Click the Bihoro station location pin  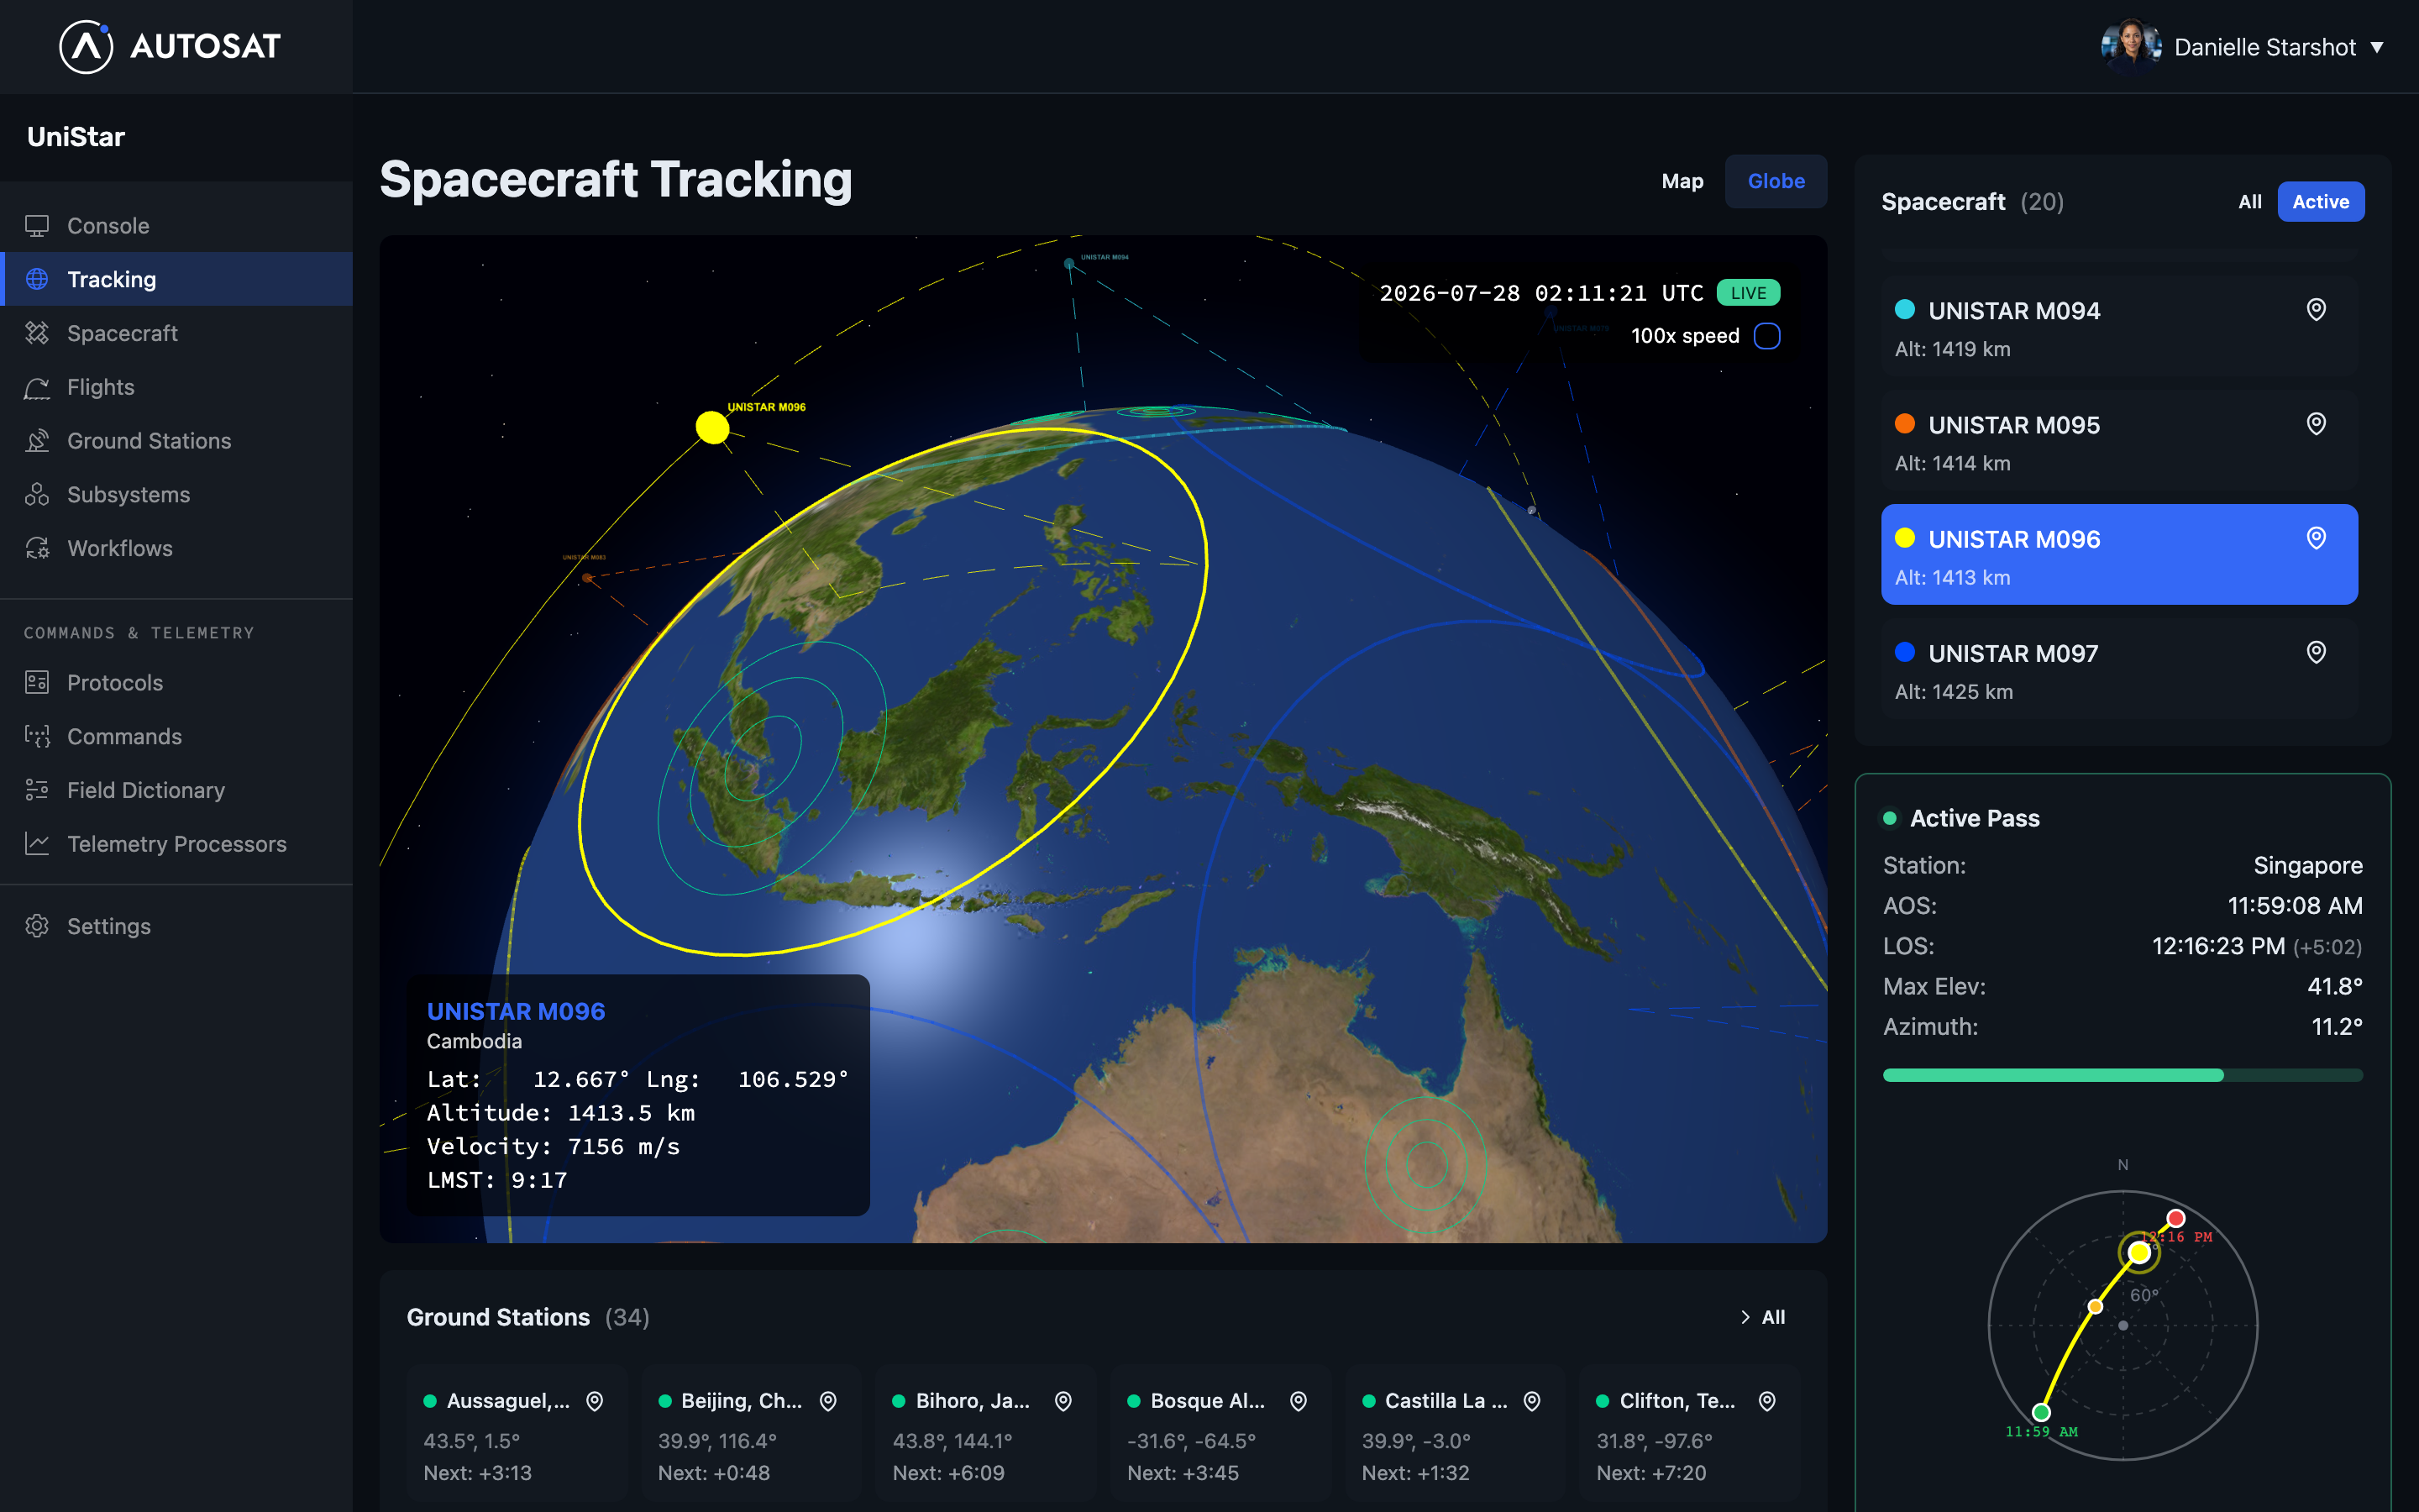(1063, 1401)
